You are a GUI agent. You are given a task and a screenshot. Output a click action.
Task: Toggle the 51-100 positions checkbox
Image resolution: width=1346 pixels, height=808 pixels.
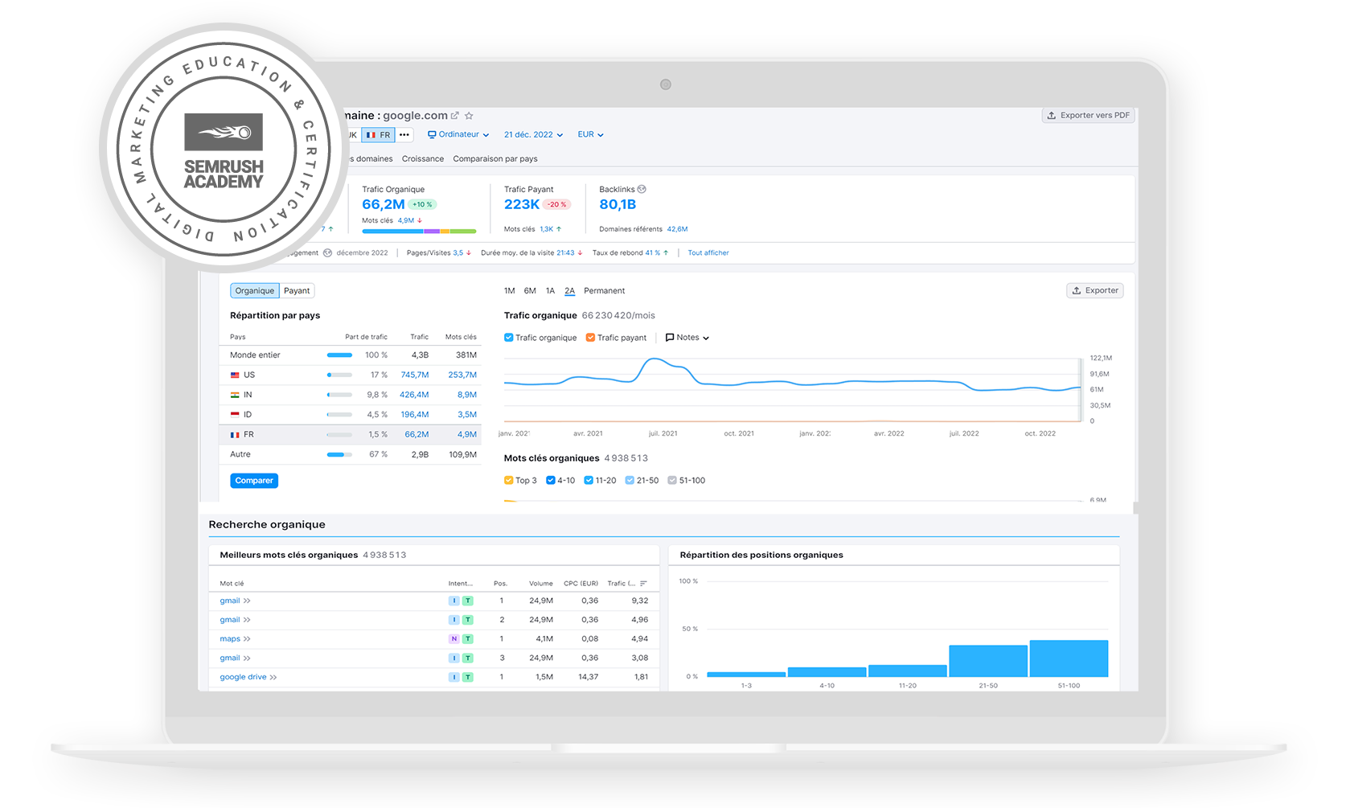(x=672, y=481)
